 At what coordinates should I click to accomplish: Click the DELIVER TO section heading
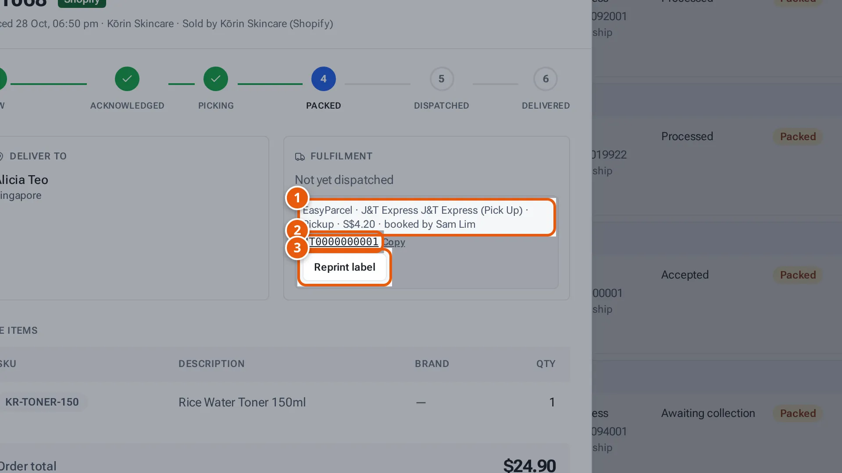pos(38,156)
